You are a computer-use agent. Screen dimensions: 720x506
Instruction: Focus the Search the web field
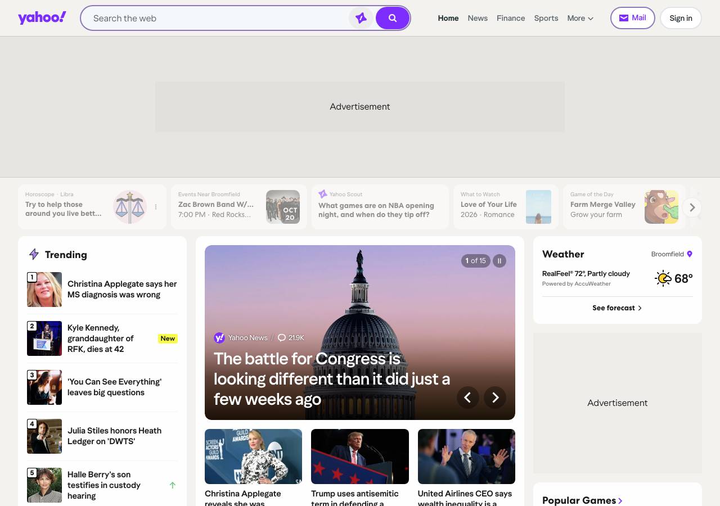pos(219,18)
